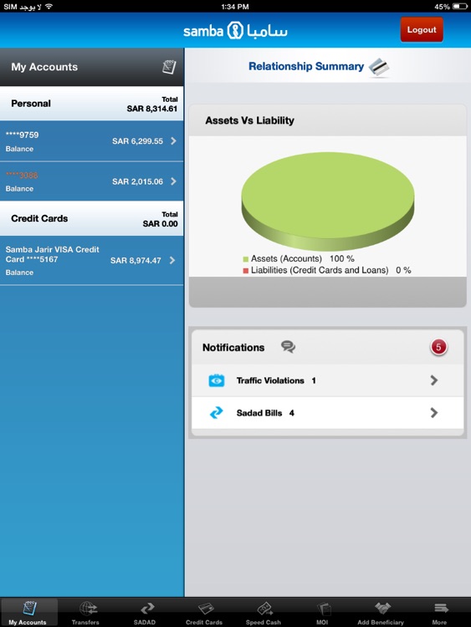Tap the Relationship Summary title
This screenshot has height=627, width=471.
coord(306,66)
